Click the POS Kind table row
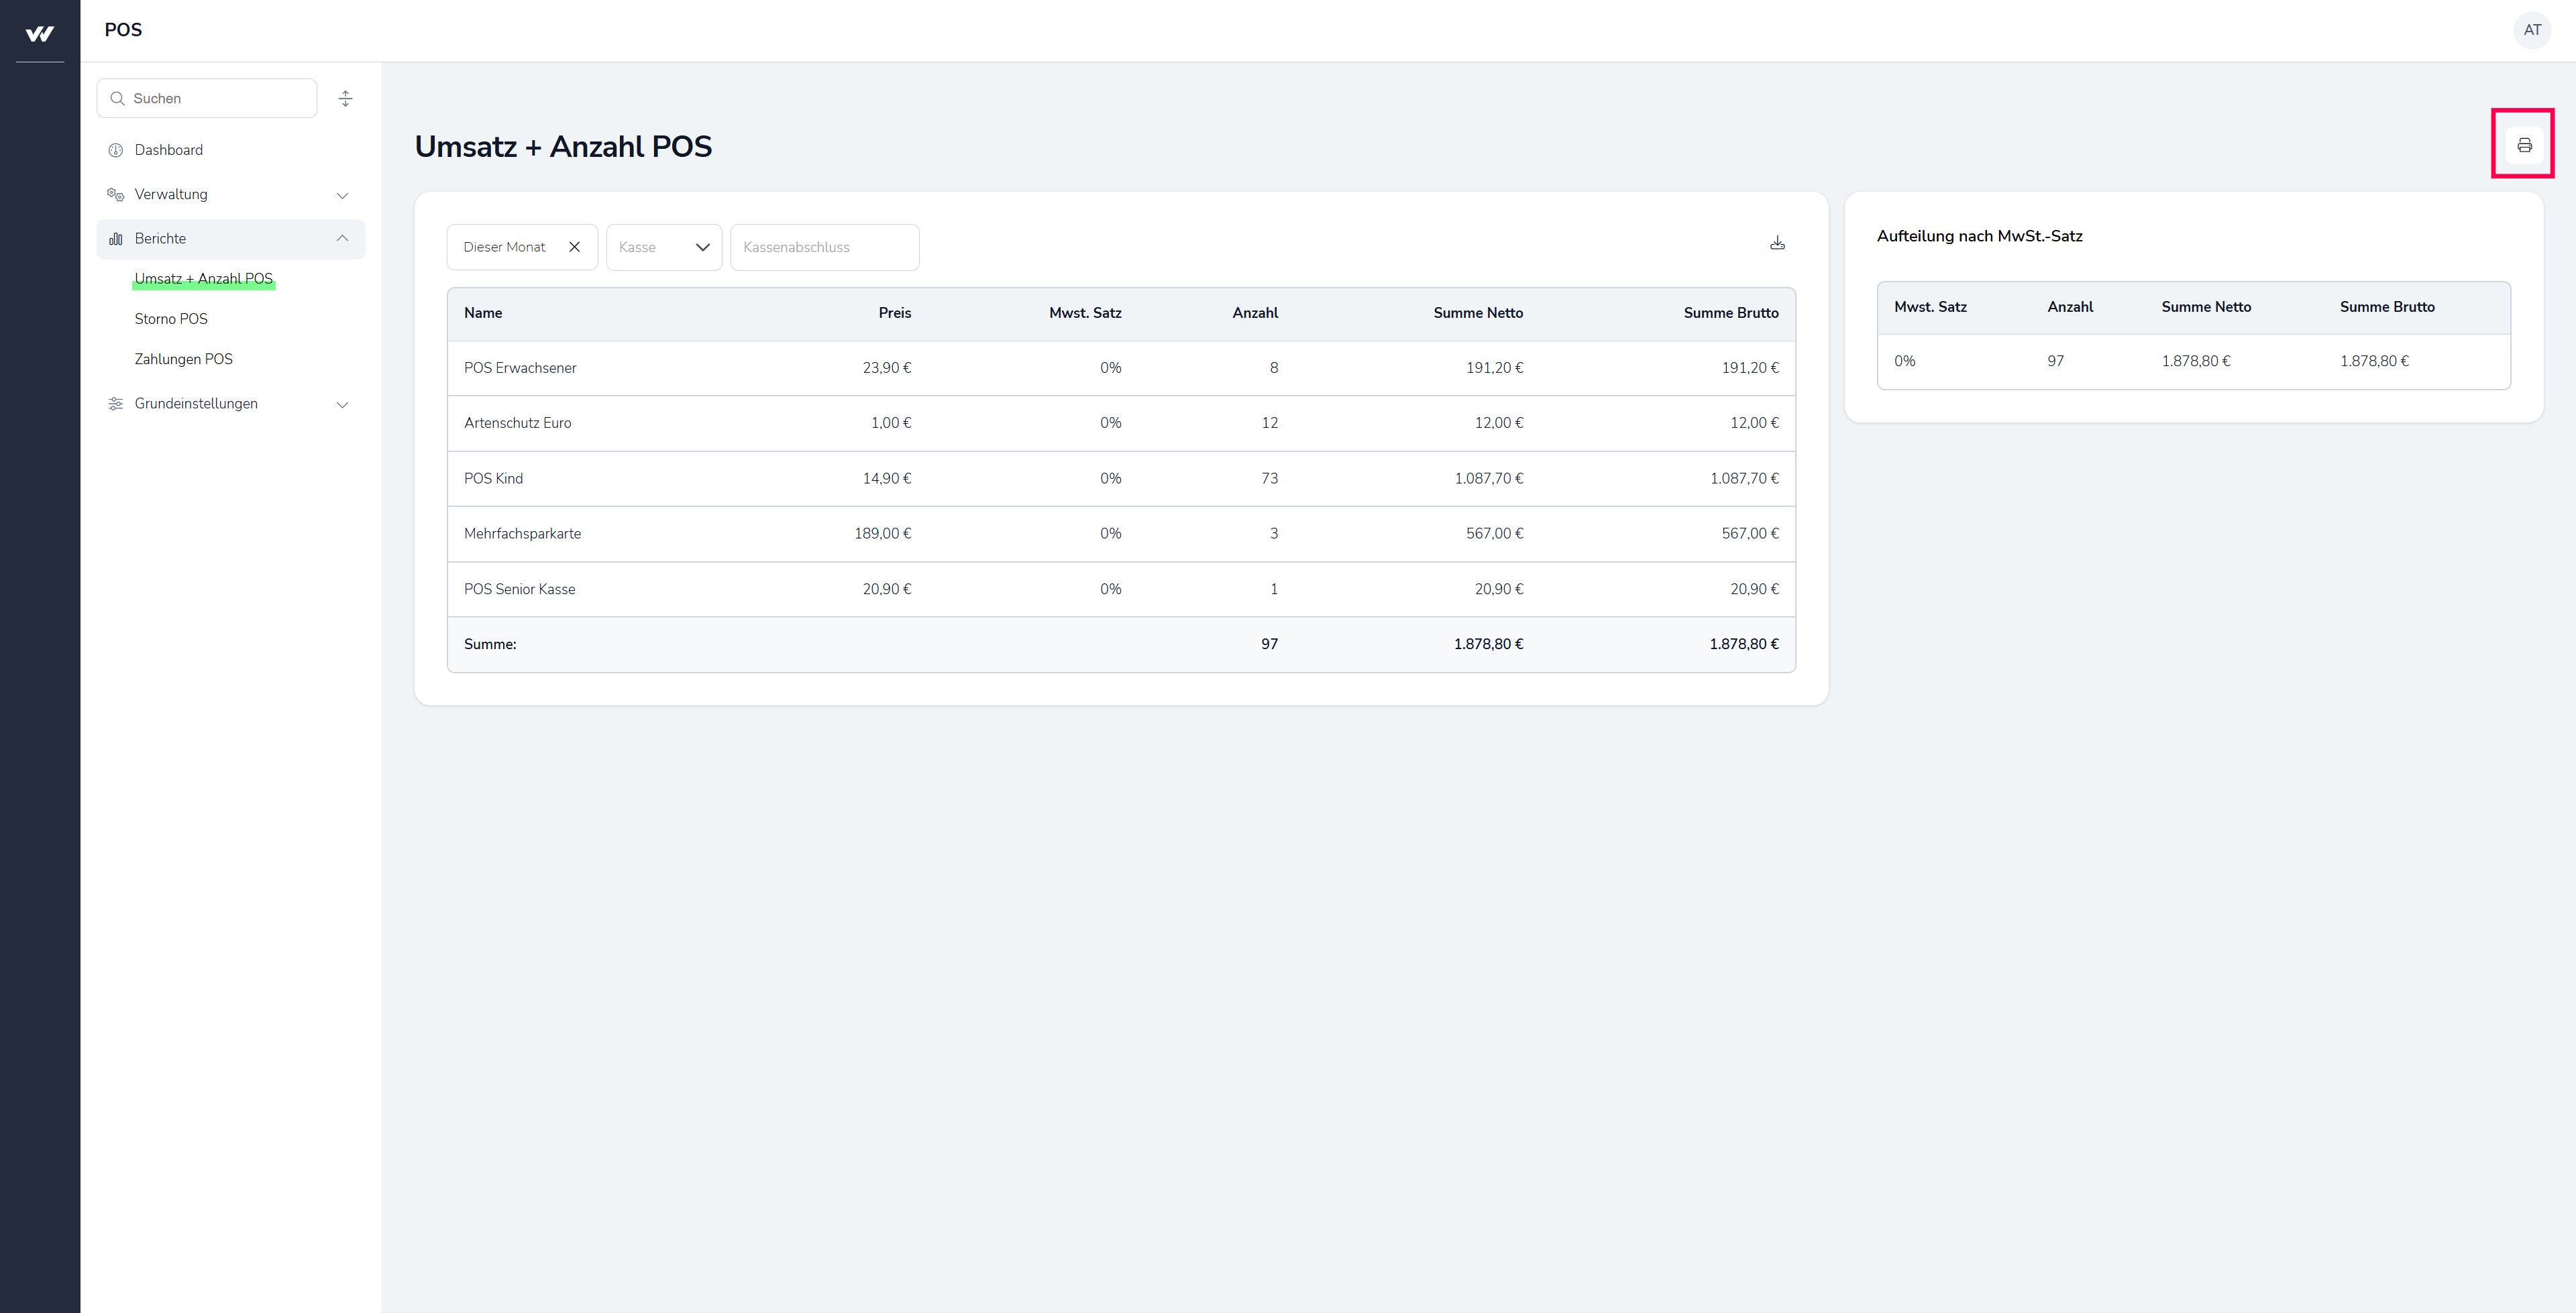Screen dimensions: 2576x1313 coord(1120,478)
